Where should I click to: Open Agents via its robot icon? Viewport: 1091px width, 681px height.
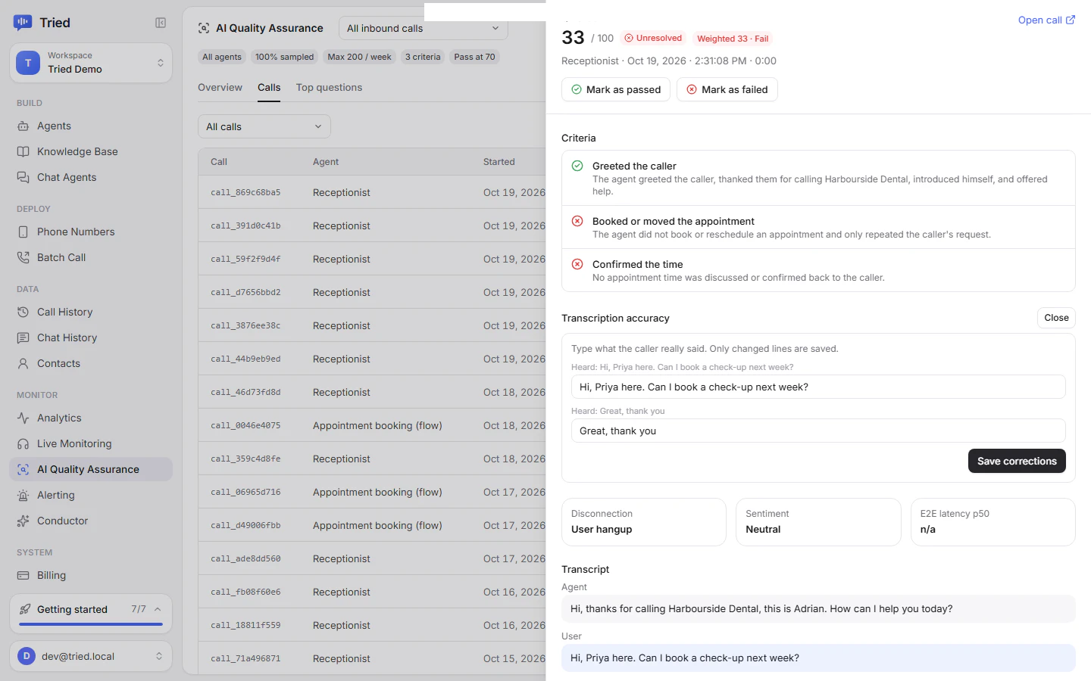click(23, 126)
